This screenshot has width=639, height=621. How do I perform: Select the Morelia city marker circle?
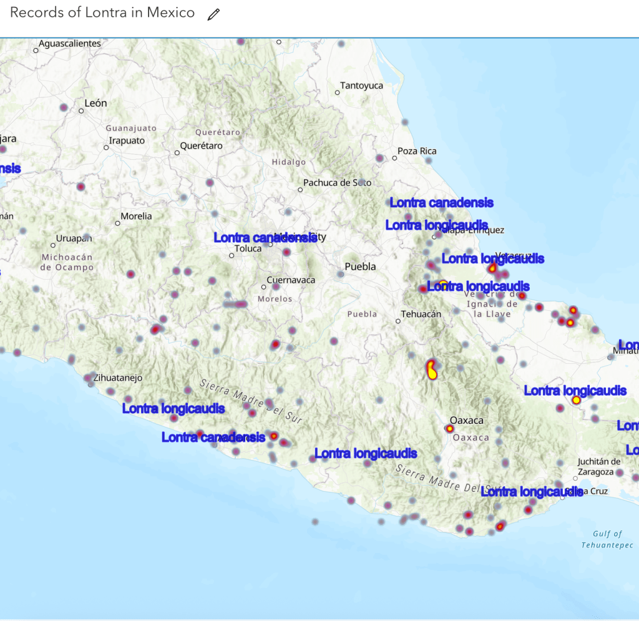tap(117, 223)
